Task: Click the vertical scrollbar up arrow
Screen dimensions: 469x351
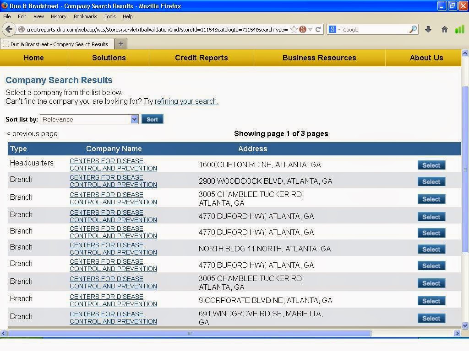Action: coord(465,53)
